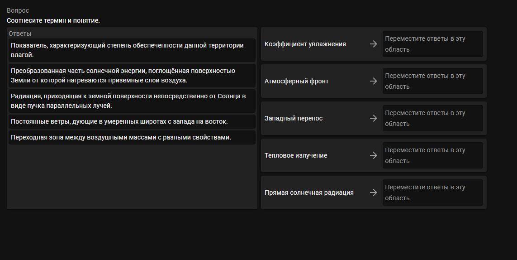Click the term label Атмосферный фронт

(297, 81)
